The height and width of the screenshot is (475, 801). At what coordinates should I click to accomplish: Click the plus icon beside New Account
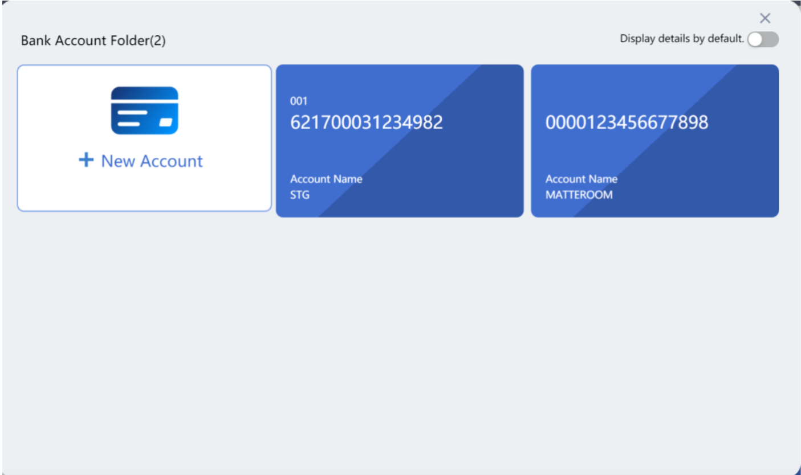[x=86, y=160]
